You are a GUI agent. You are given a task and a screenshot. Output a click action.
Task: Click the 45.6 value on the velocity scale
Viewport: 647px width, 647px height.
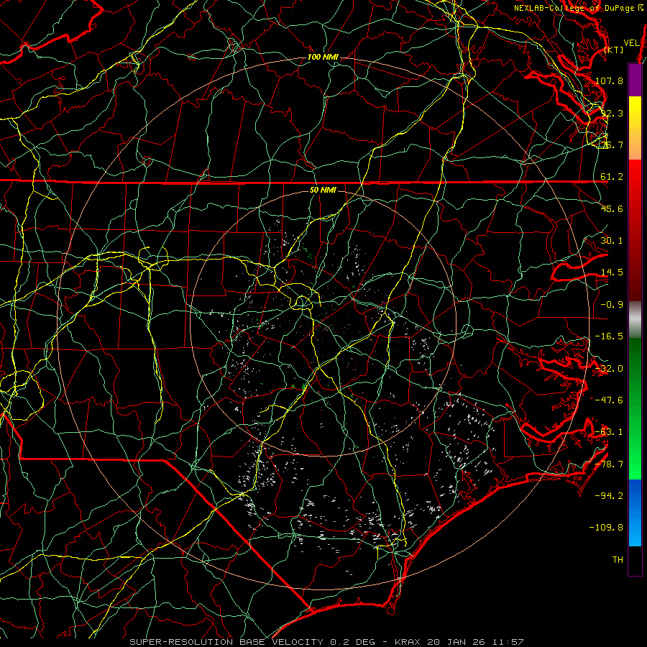point(612,208)
